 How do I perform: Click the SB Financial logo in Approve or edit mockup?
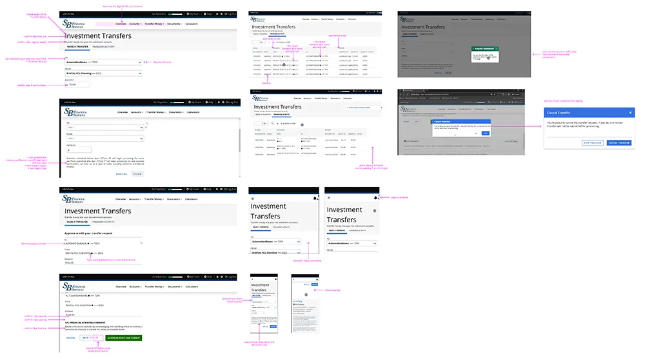(x=74, y=199)
